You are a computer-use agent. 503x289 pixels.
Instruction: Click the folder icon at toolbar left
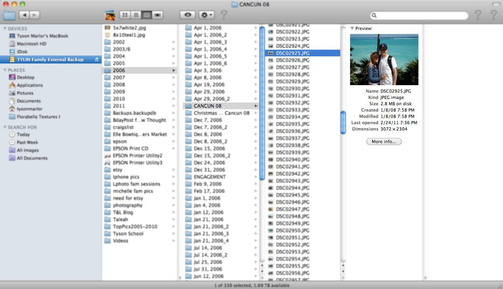(9, 15)
